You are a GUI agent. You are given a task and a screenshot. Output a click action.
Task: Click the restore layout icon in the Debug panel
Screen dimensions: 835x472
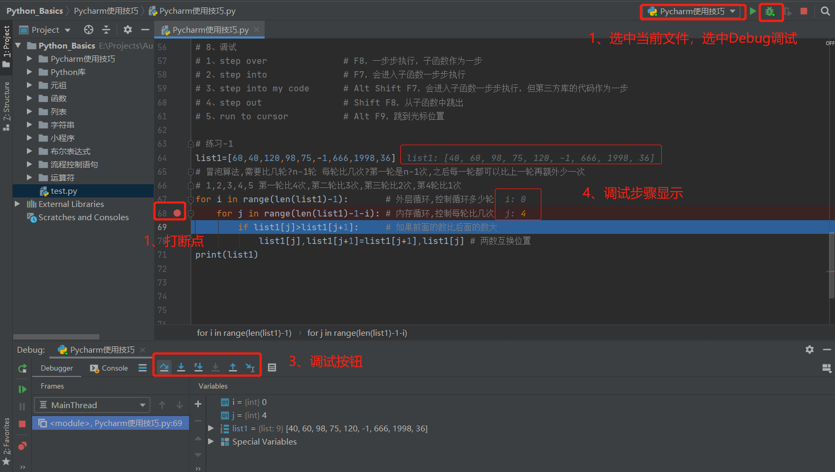pos(827,368)
